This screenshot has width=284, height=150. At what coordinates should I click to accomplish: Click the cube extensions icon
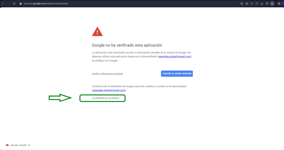pos(279,4)
